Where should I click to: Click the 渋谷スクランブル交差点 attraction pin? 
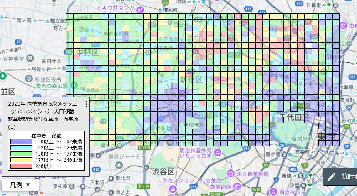[x=173, y=189]
